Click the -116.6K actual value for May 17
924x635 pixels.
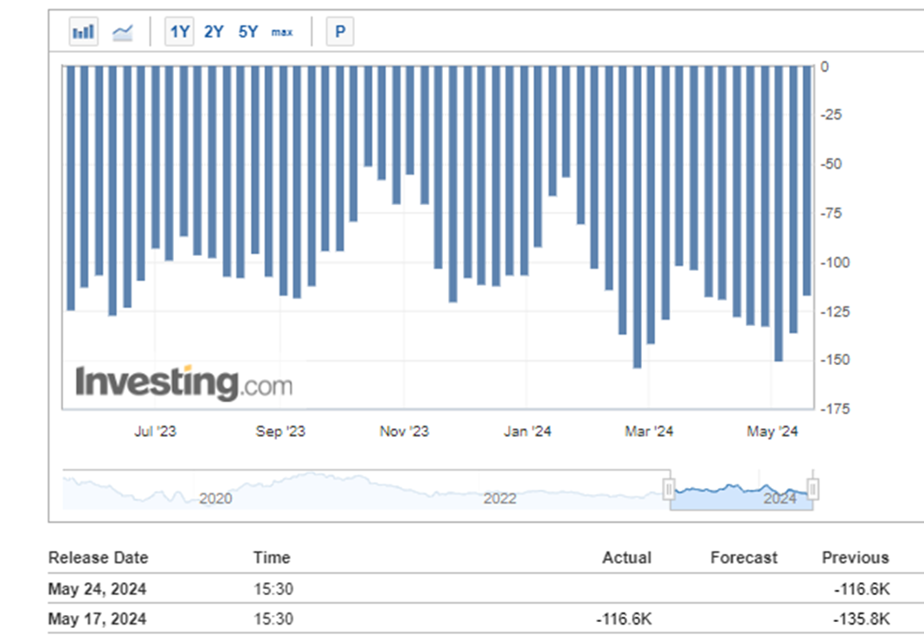click(x=624, y=619)
